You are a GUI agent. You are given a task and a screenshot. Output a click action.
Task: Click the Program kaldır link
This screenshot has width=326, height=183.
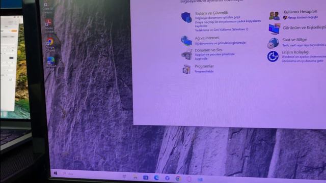coord(204,71)
